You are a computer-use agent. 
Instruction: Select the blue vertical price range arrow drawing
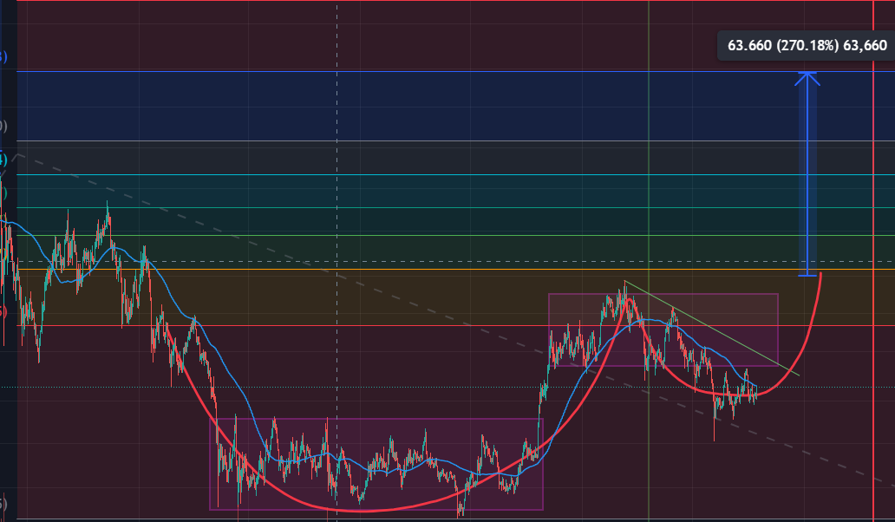[807, 173]
